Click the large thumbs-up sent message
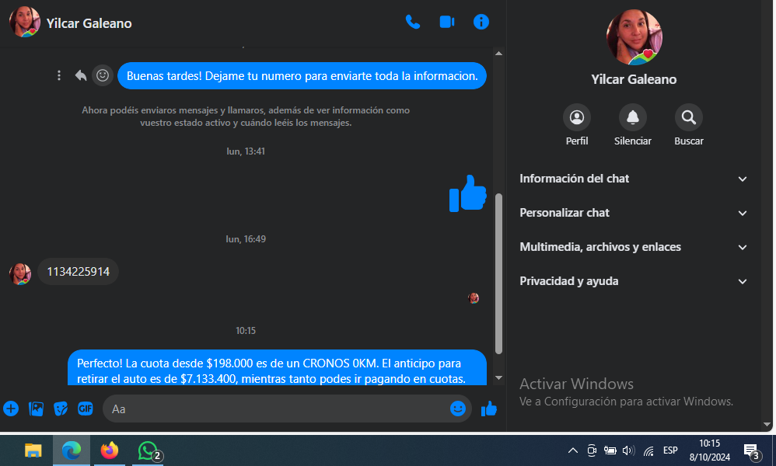 click(x=467, y=193)
